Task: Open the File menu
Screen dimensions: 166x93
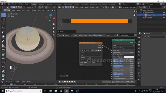Action: [5, 4]
